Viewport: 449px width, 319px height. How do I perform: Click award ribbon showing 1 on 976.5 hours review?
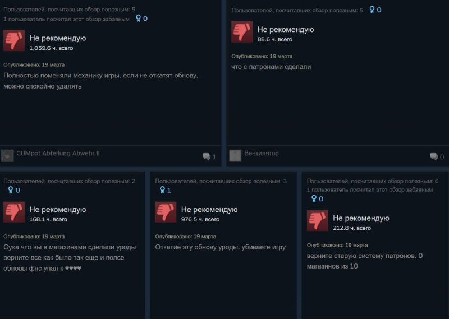[162, 190]
